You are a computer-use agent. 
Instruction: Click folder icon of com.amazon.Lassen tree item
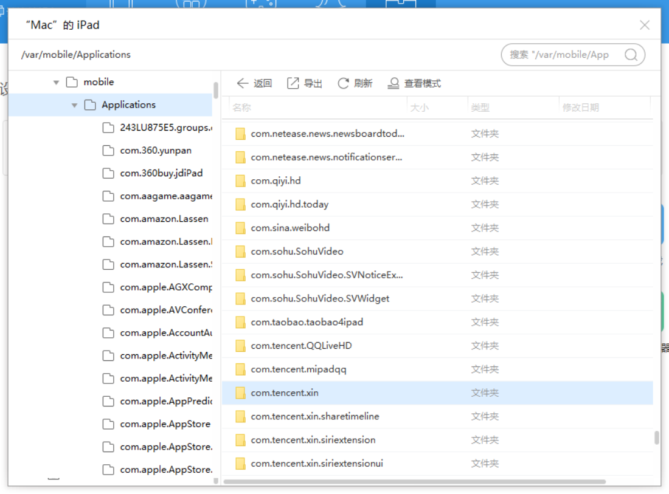[108, 219]
